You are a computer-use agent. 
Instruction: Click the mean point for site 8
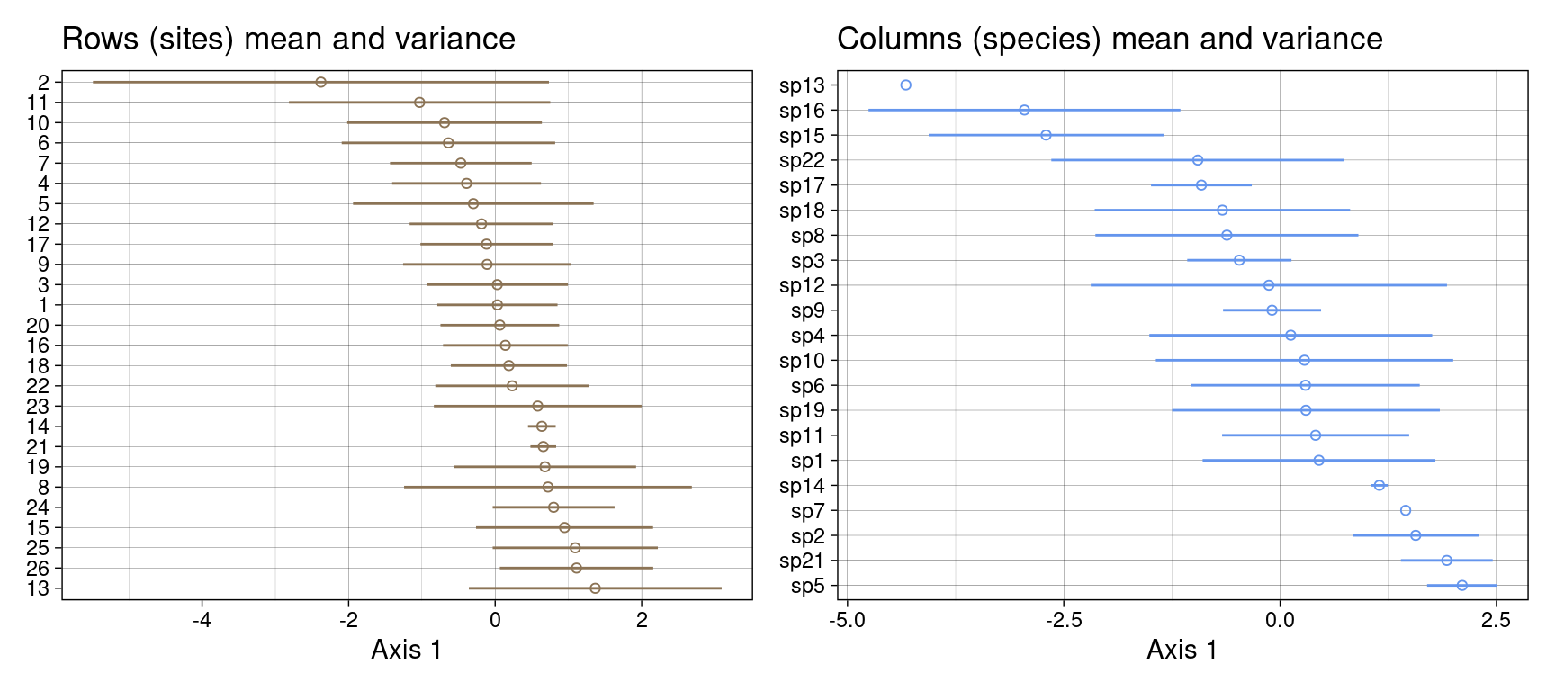coord(548,488)
